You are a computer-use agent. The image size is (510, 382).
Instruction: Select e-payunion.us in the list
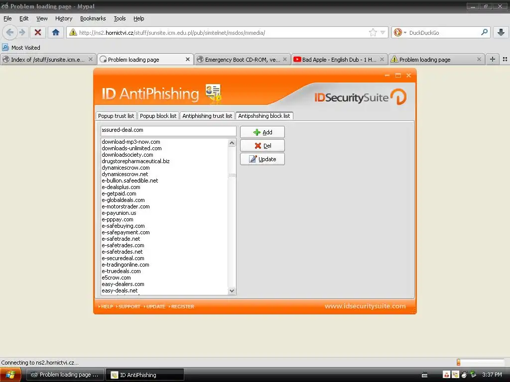pos(119,213)
